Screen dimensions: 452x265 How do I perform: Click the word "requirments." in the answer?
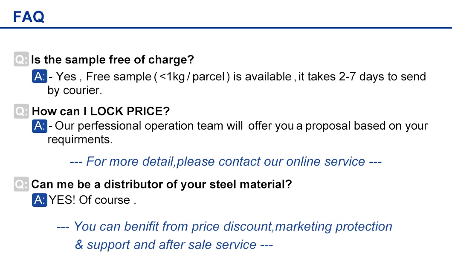click(80, 140)
